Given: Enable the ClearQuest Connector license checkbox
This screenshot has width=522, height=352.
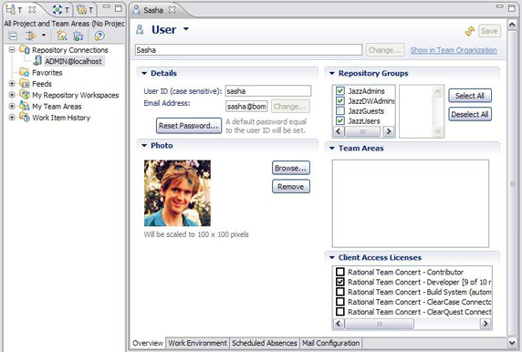Looking at the screenshot, I should coord(340,312).
